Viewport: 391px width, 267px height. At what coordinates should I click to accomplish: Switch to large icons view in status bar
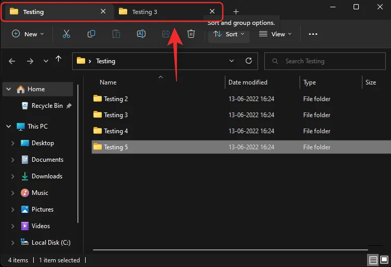[384, 260]
